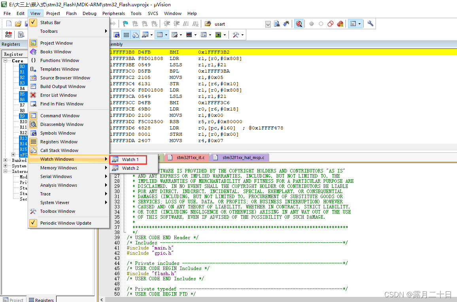Click the Trace Windows toolbar icon
The width and height of the screenshot is (457, 302).
(204, 35)
